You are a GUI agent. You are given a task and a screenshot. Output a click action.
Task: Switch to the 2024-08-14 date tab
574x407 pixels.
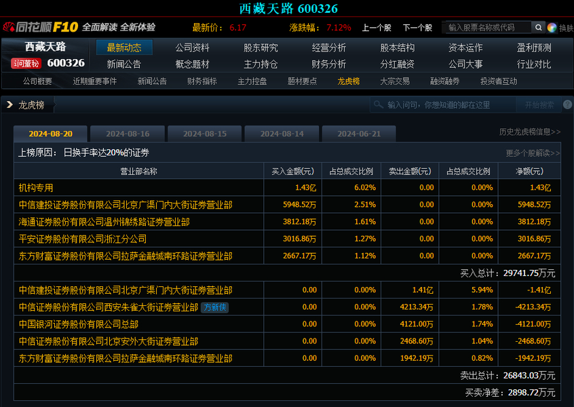tap(282, 134)
